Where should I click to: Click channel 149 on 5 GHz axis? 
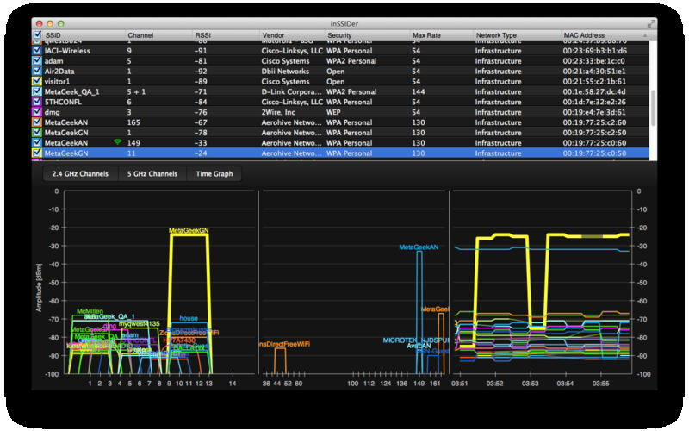[419, 384]
